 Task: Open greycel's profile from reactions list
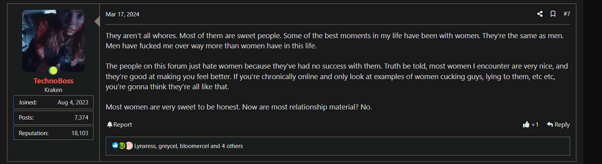coord(167,146)
